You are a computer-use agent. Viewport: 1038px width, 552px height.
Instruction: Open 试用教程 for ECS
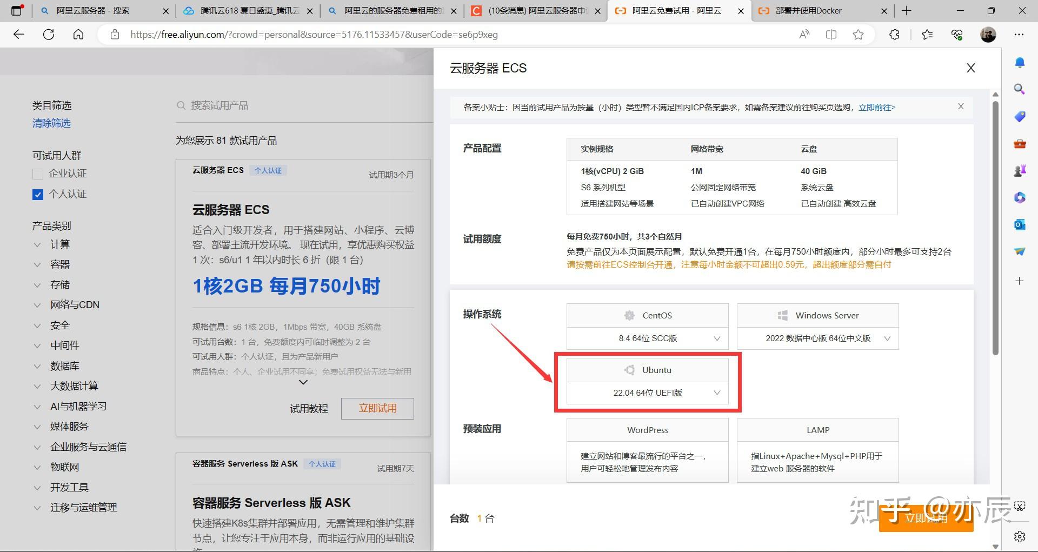coord(309,409)
